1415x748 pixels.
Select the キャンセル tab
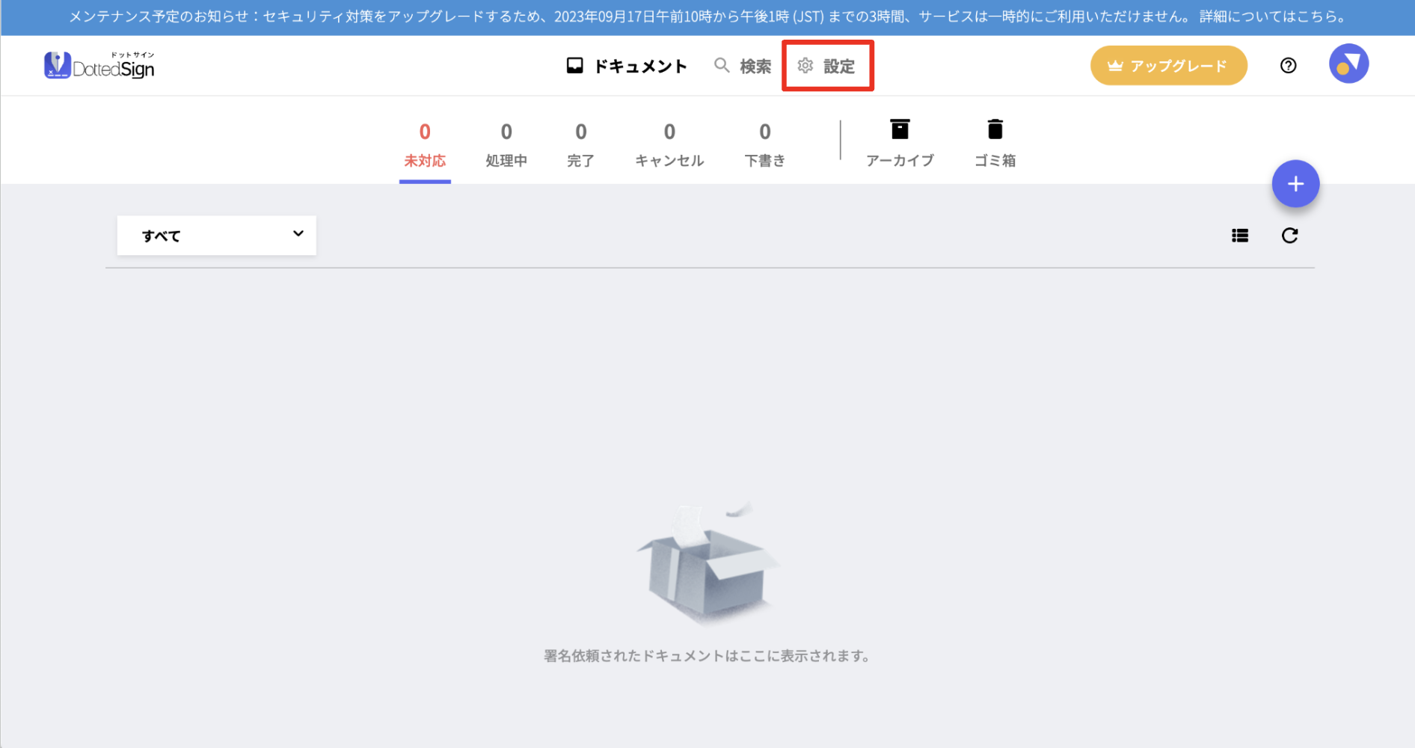coord(669,145)
